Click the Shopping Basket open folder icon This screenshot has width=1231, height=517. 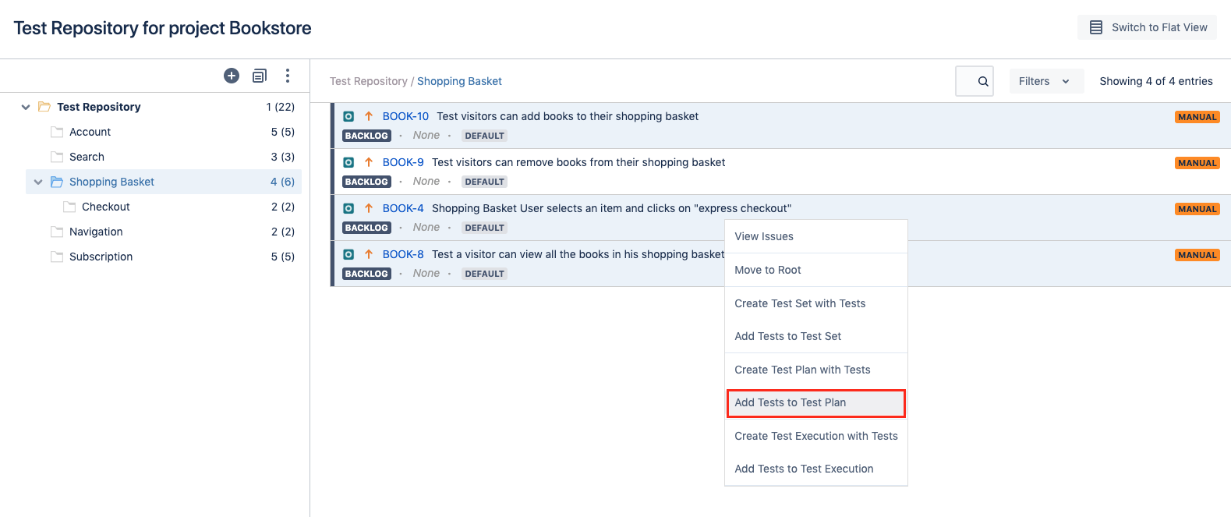[x=57, y=182]
